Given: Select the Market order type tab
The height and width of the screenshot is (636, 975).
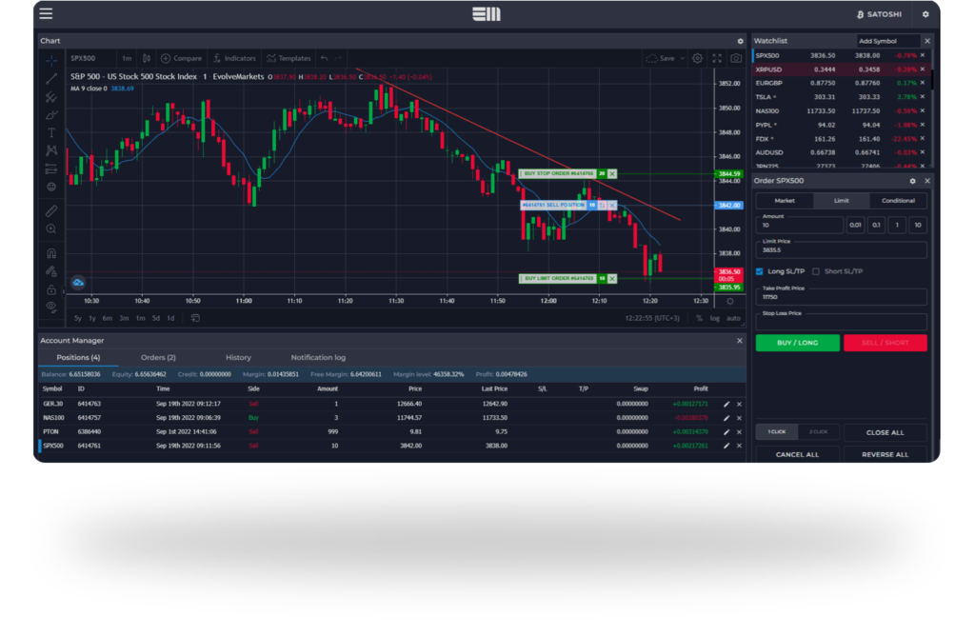Looking at the screenshot, I should tap(785, 201).
